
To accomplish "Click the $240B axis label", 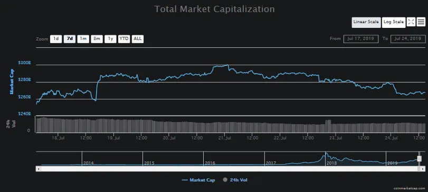I will click(x=25, y=114).
